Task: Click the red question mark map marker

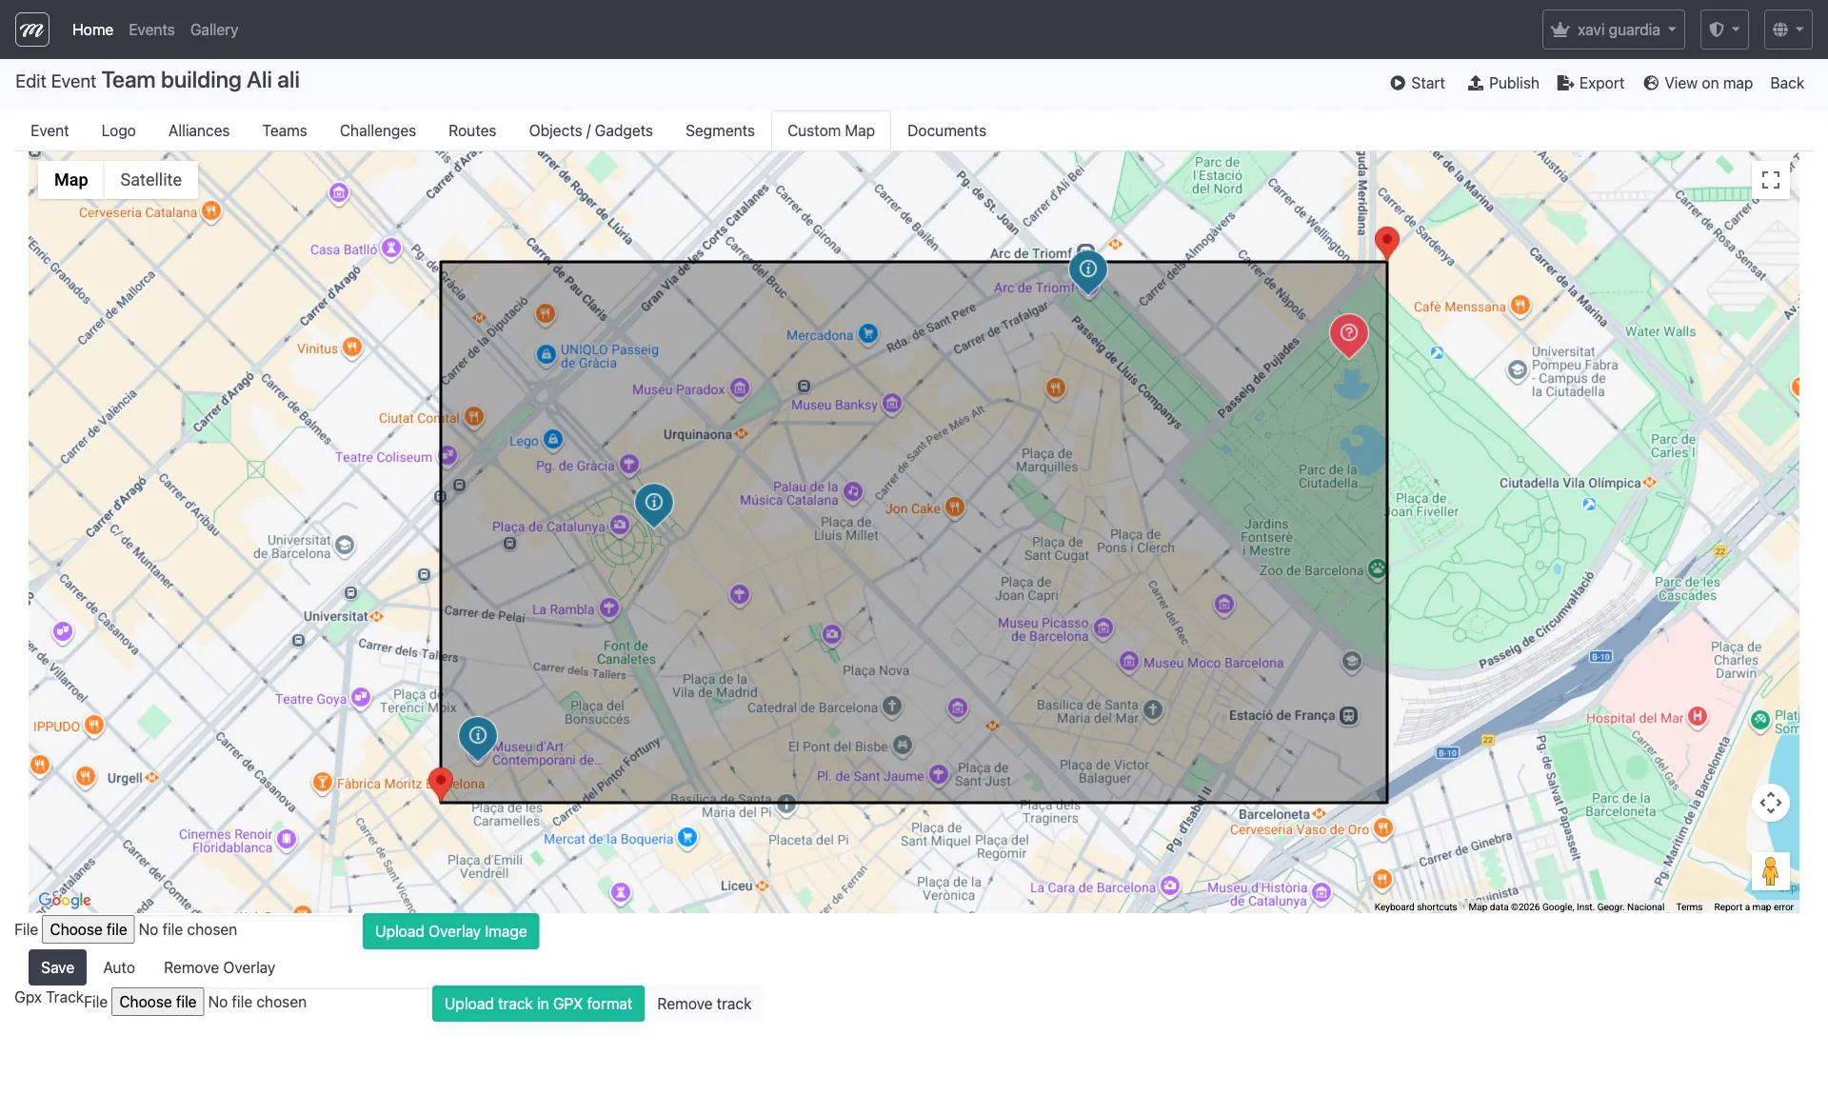Action: click(1348, 333)
